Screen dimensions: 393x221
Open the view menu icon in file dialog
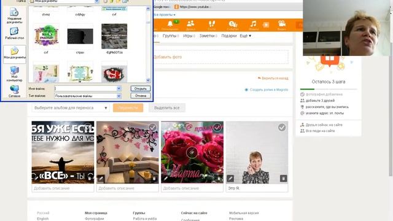(x=125, y=1)
